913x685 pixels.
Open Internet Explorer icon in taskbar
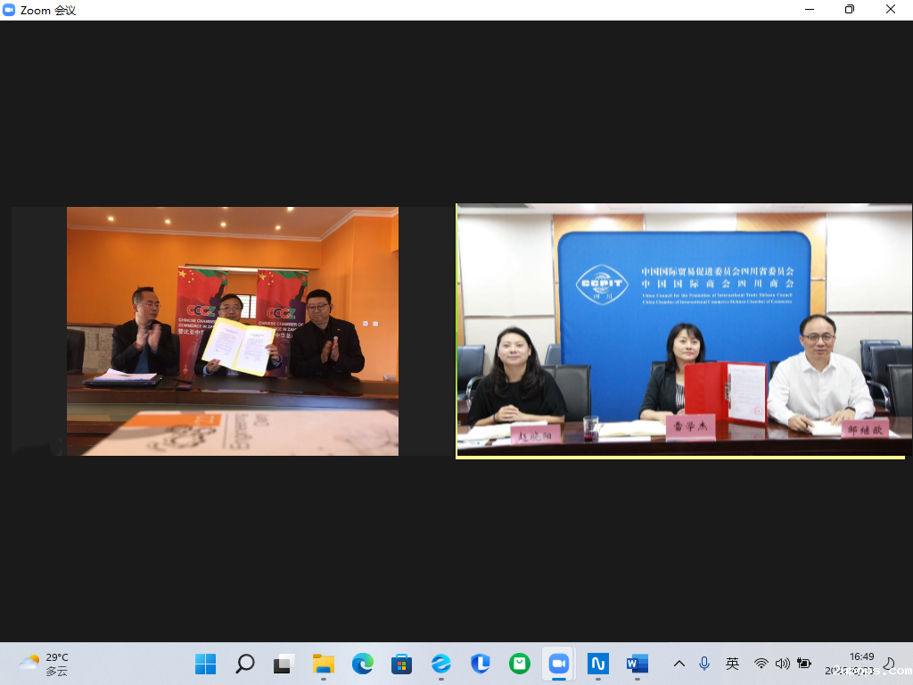(x=440, y=664)
